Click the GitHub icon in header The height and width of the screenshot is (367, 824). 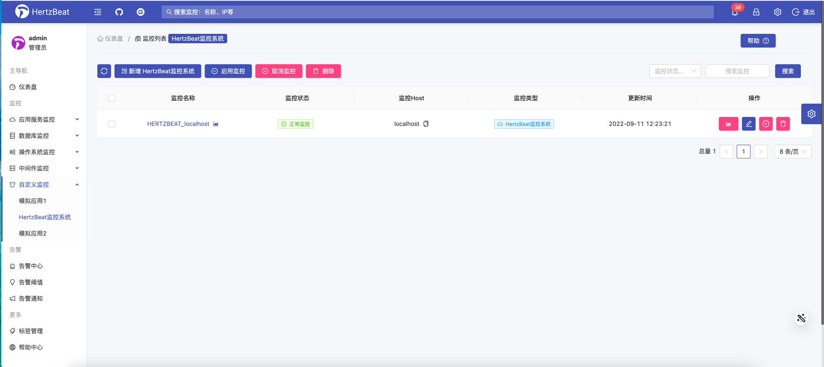[x=119, y=12]
